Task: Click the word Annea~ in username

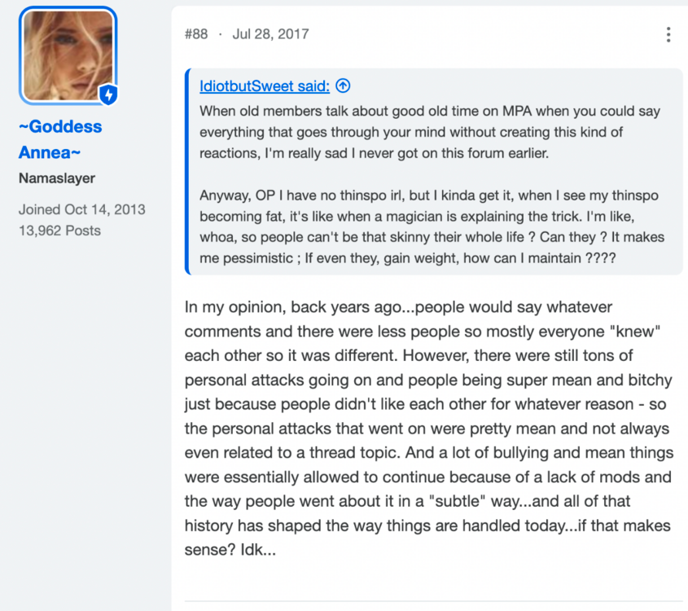Action: (50, 152)
